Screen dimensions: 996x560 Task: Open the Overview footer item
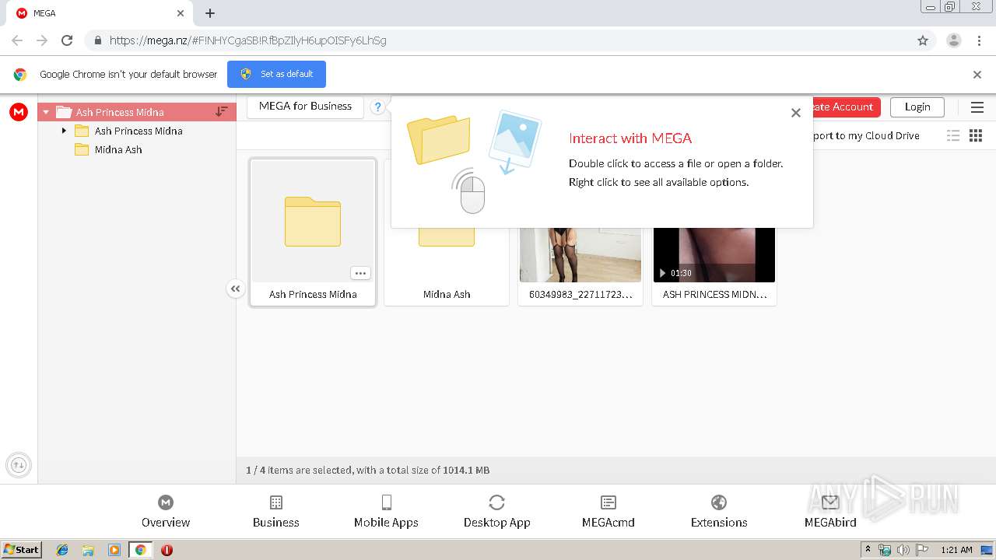click(x=166, y=512)
